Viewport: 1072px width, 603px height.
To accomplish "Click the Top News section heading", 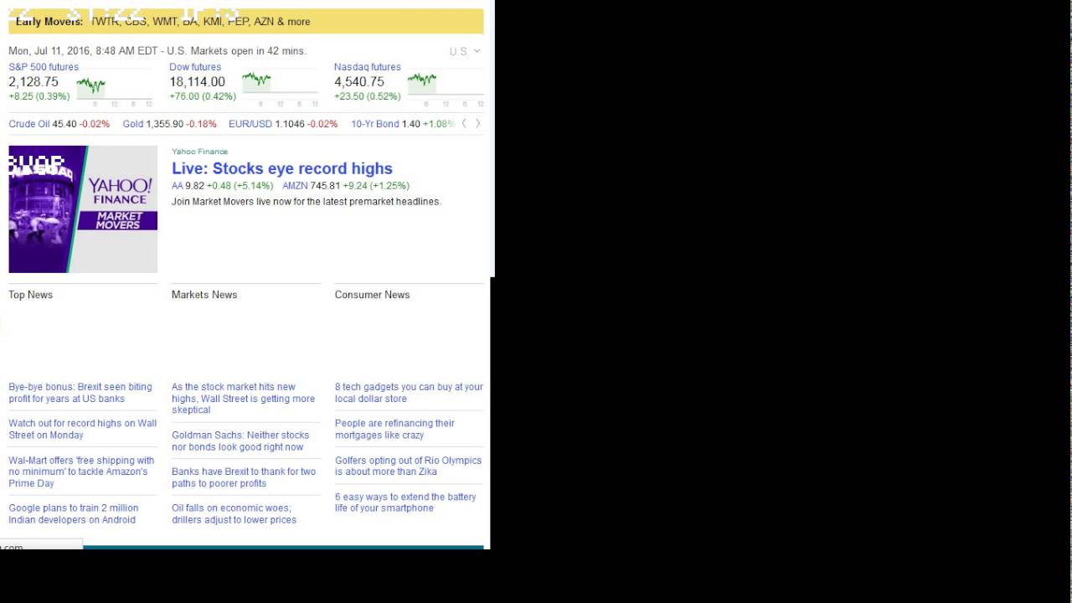I will pos(31,295).
